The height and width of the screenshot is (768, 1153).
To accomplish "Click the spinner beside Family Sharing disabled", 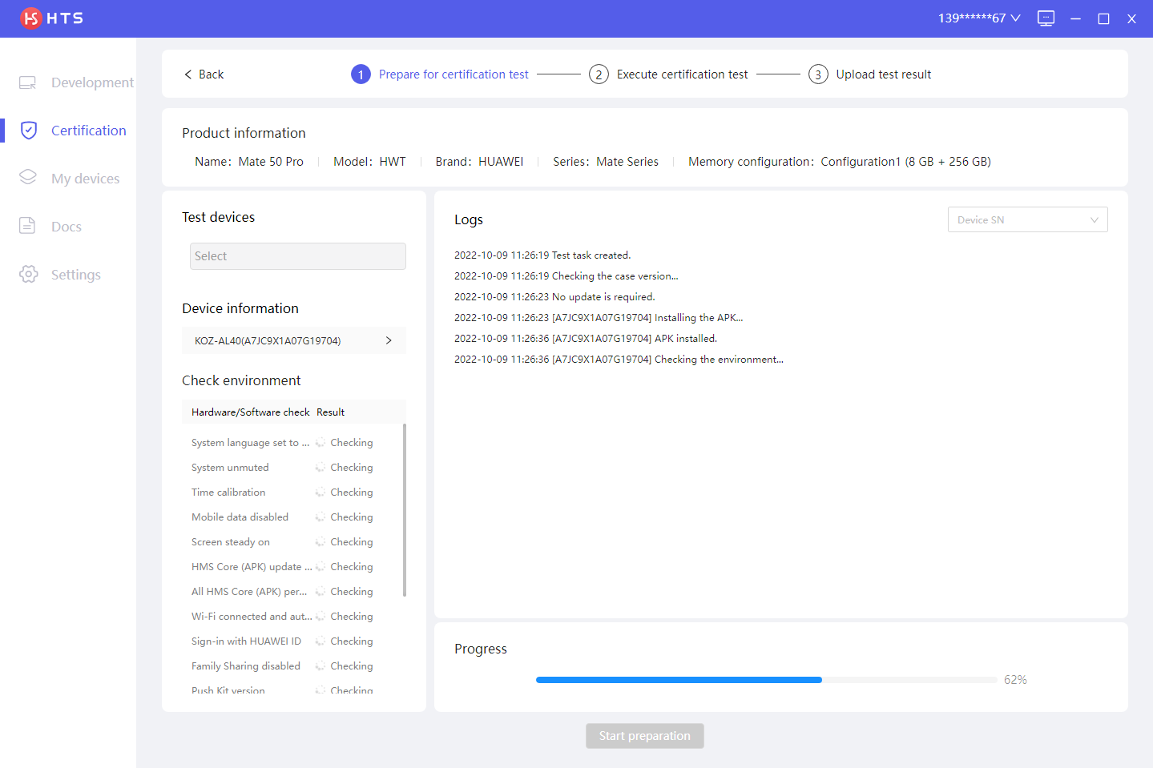I will point(321,666).
